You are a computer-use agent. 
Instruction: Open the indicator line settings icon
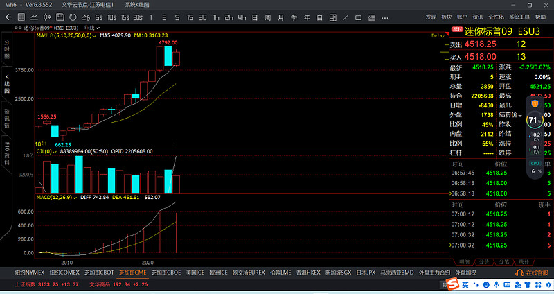(86, 17)
